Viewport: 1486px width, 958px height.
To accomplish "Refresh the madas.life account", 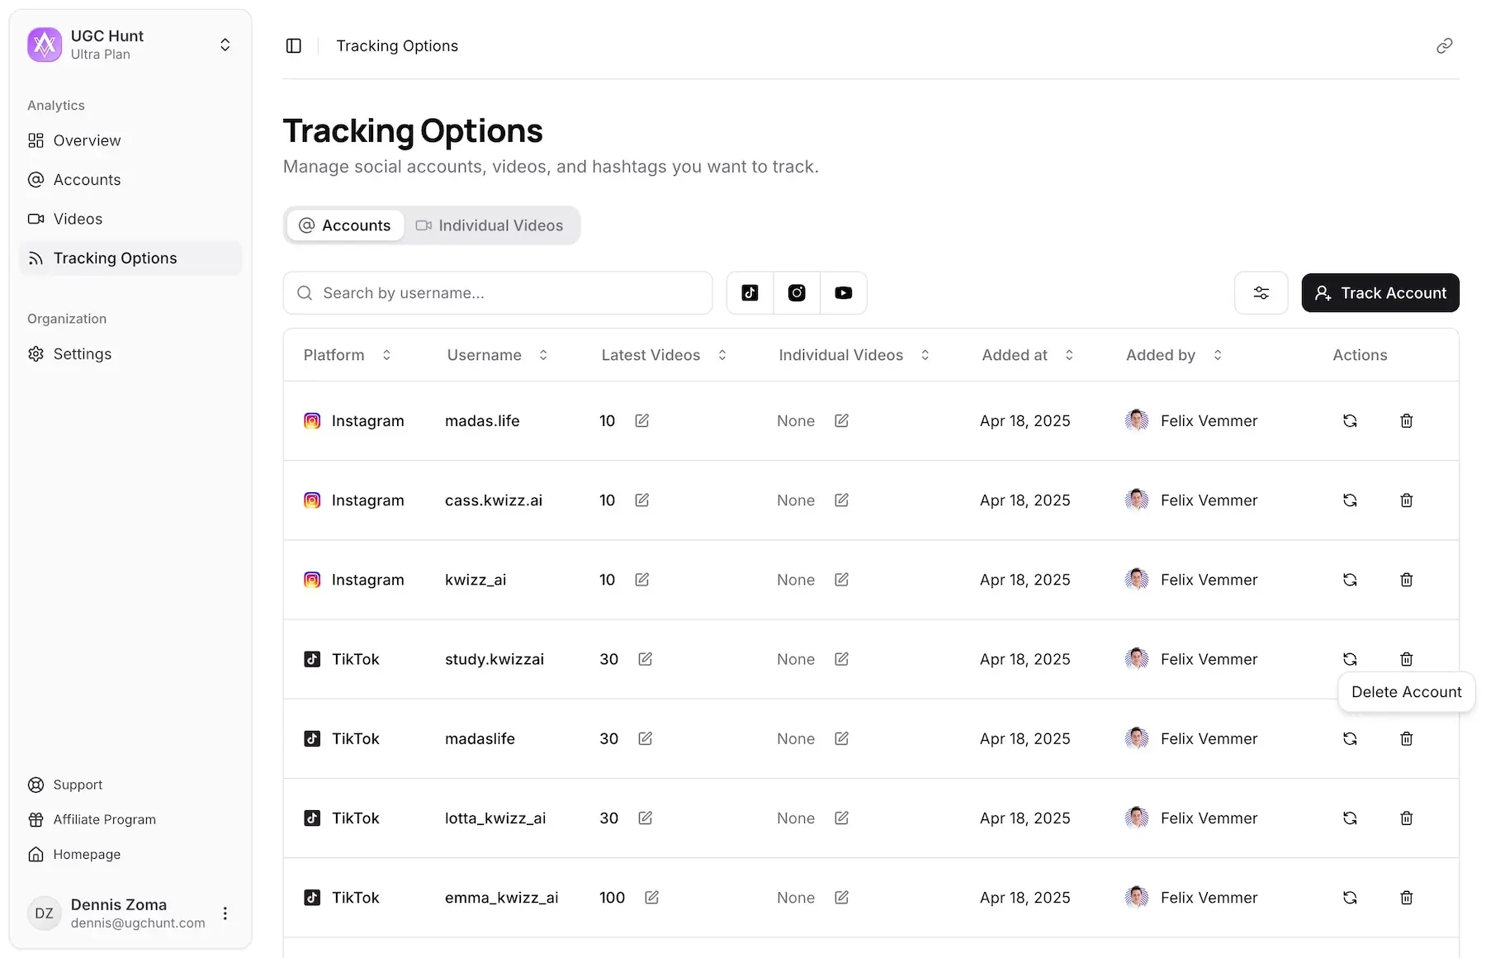I will (1350, 421).
